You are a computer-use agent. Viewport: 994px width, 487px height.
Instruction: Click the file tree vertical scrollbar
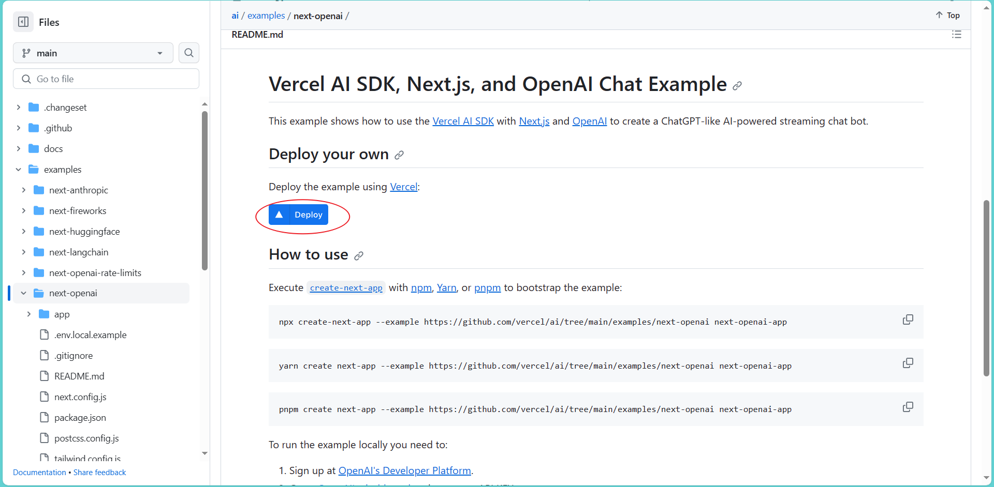click(x=205, y=191)
